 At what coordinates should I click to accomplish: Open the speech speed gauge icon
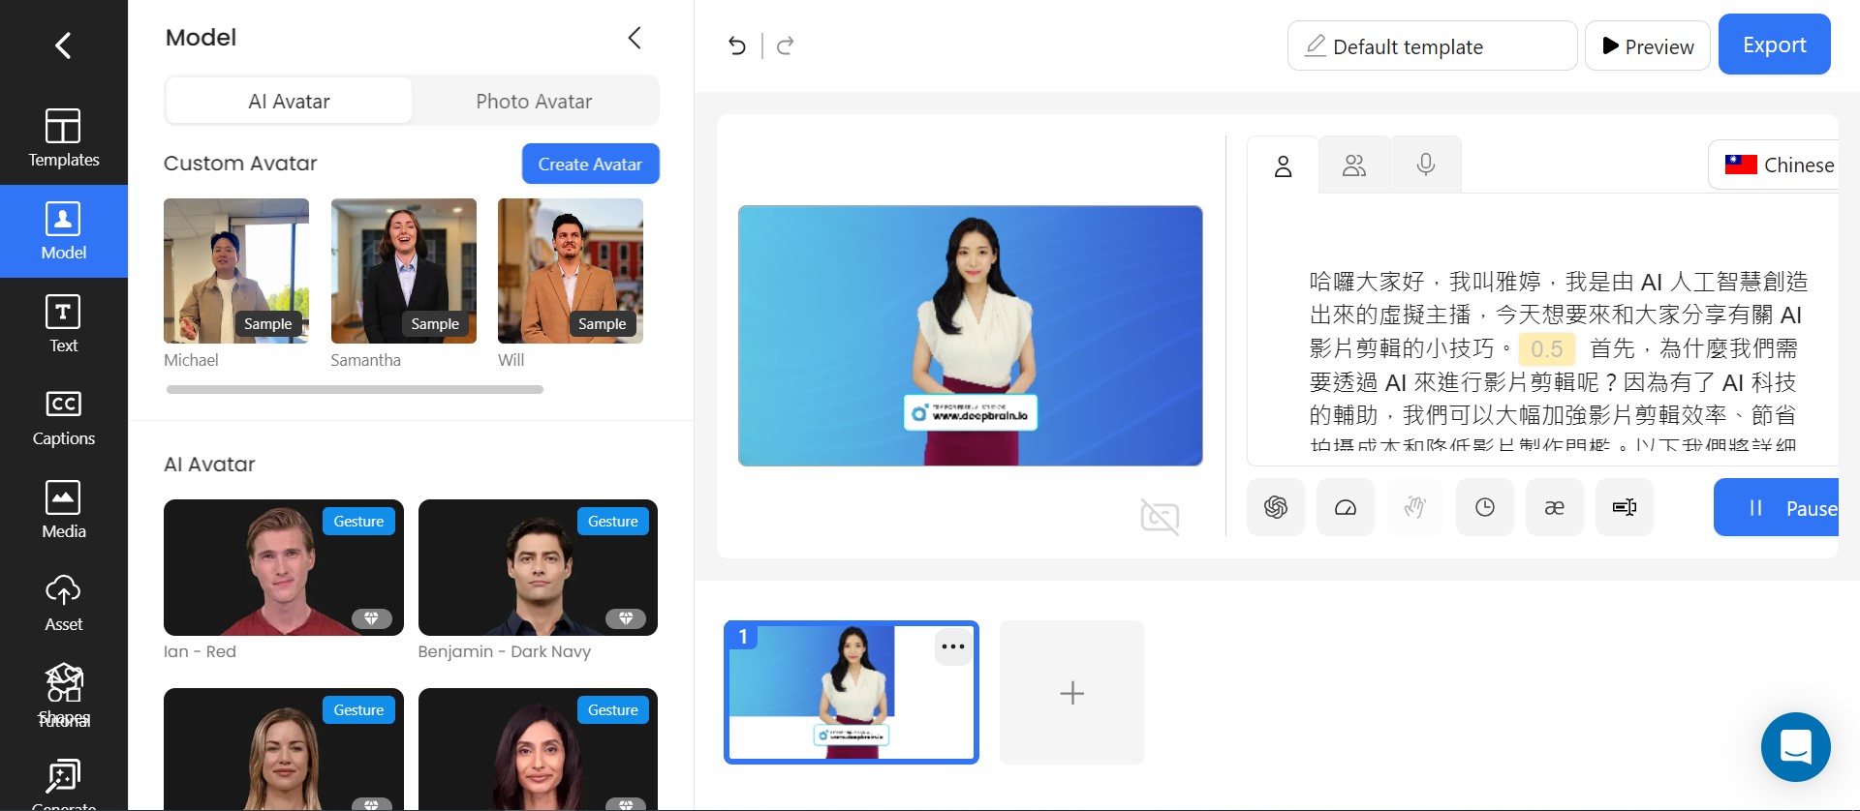click(1346, 507)
